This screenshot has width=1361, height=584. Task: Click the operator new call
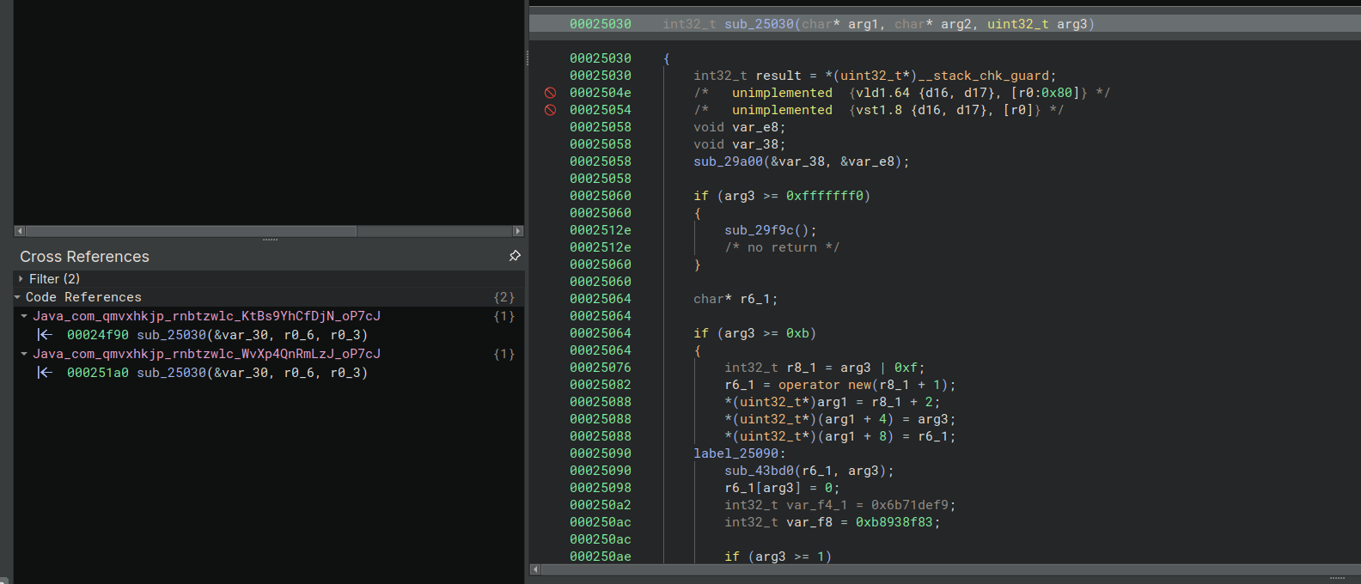[x=825, y=385]
